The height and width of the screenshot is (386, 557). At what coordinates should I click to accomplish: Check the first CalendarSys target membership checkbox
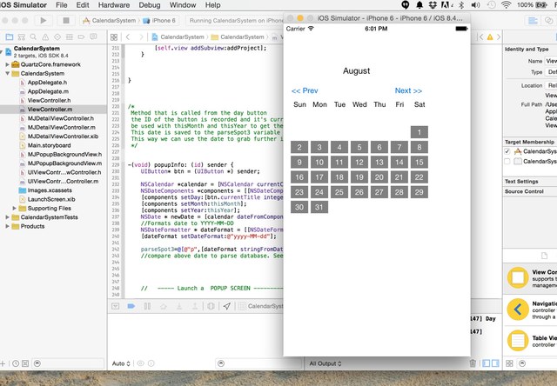pos(507,151)
